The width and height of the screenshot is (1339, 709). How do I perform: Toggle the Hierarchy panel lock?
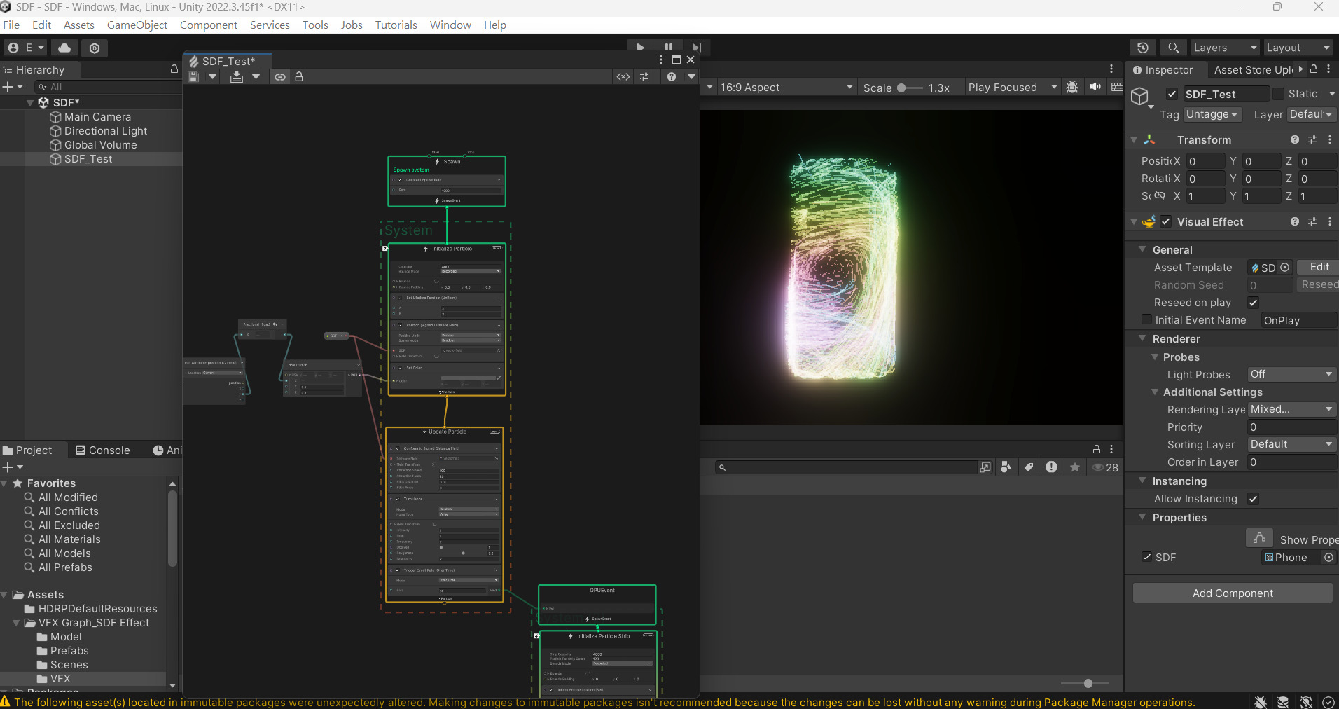[x=174, y=69]
